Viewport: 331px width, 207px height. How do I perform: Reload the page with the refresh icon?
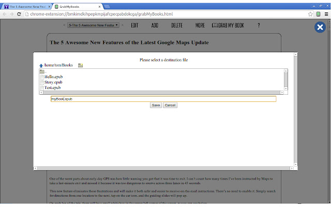coord(19,14)
